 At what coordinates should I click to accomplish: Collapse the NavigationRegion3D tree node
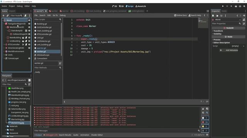(x=4, y=24)
